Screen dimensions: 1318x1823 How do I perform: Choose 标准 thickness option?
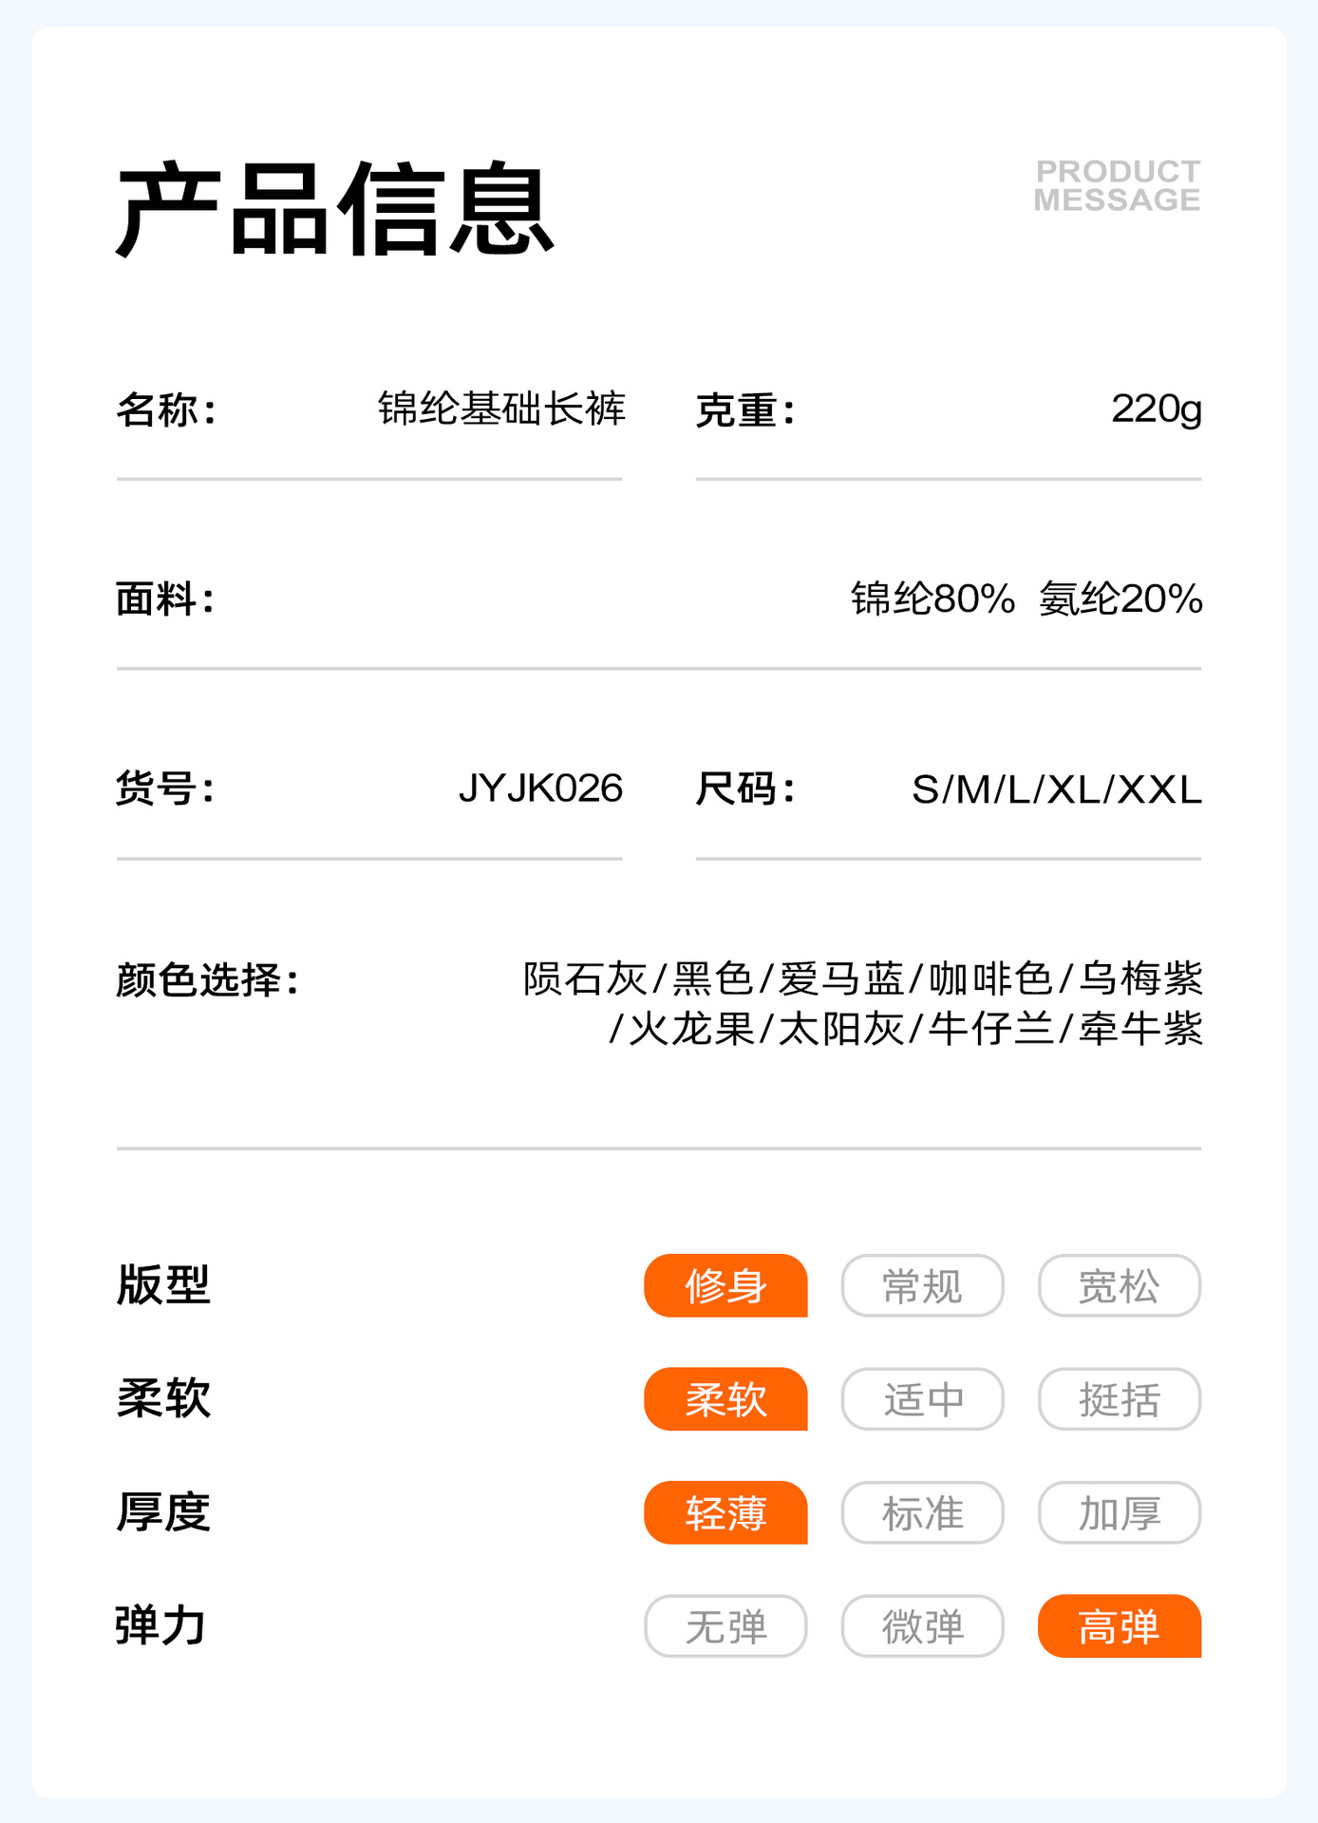coord(922,1512)
